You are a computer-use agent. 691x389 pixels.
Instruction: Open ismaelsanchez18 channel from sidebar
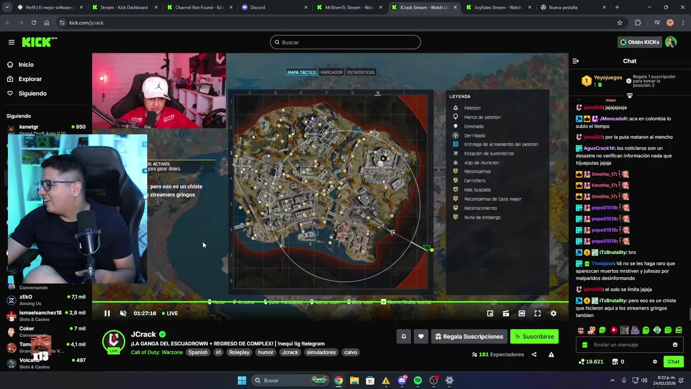click(46, 316)
